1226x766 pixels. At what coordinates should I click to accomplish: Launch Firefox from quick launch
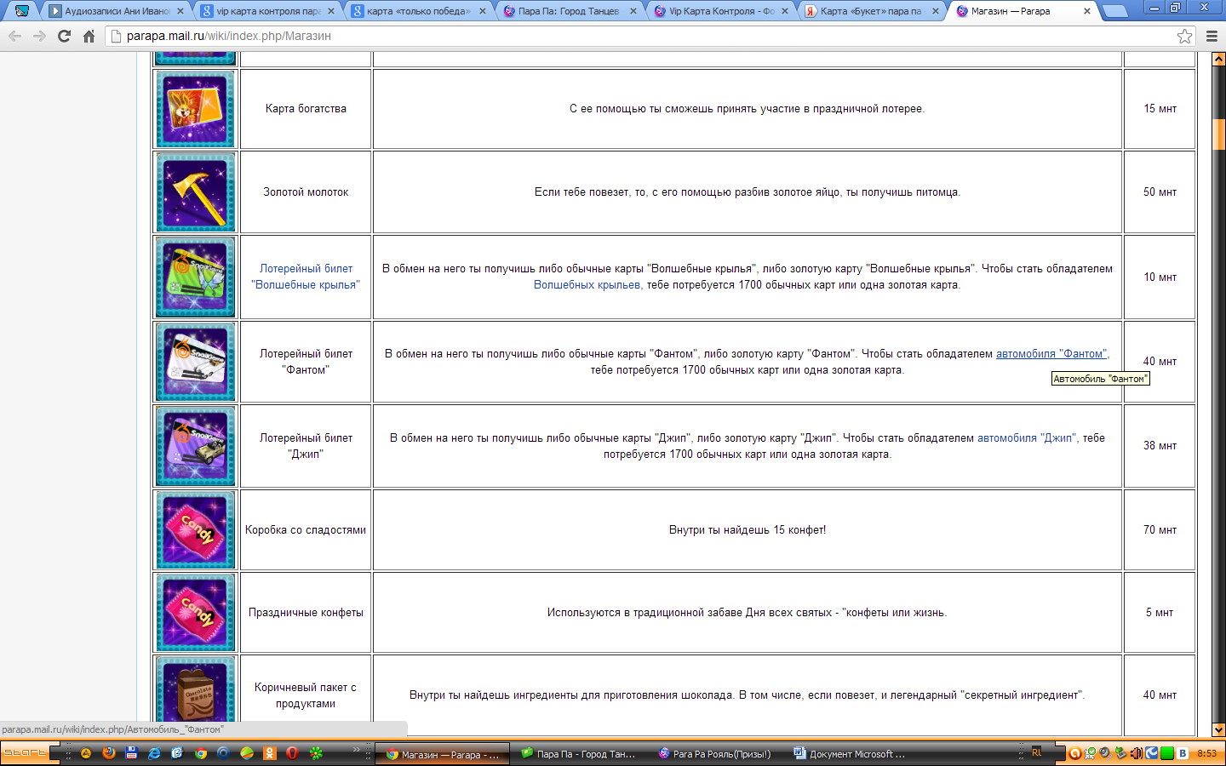click(x=109, y=753)
